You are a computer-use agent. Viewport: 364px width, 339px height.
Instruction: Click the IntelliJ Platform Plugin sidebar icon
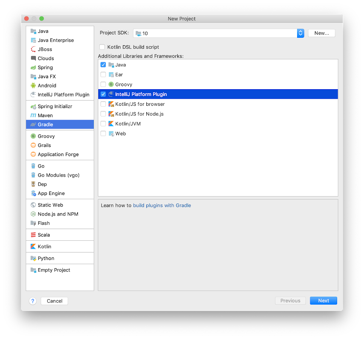click(x=33, y=94)
